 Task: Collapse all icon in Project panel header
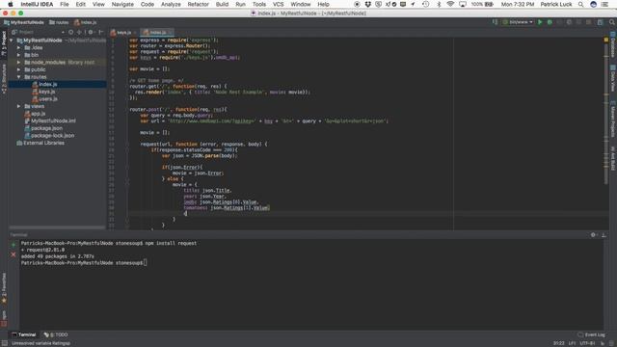79,32
